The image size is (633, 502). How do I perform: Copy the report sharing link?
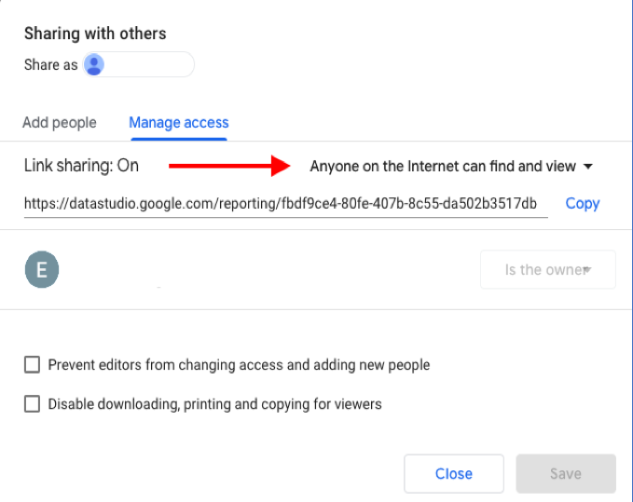tap(583, 204)
